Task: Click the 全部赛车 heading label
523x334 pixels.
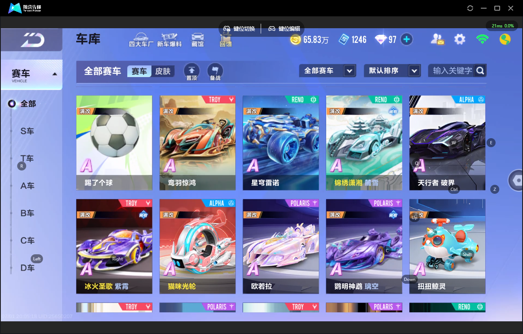Action: pyautogui.click(x=102, y=71)
